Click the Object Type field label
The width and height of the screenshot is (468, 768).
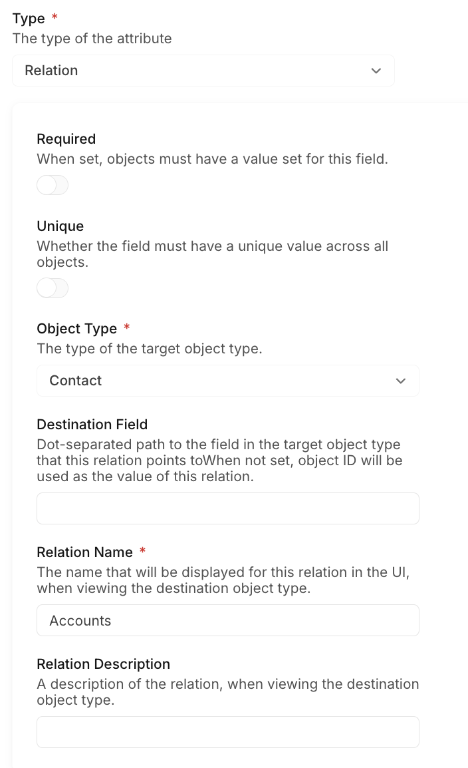pos(76,329)
